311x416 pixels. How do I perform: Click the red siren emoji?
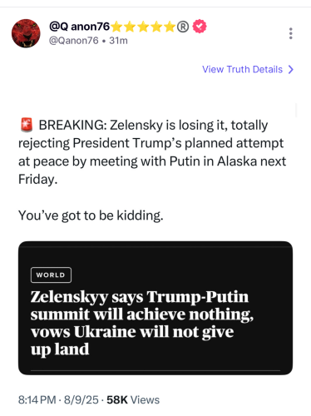click(27, 125)
